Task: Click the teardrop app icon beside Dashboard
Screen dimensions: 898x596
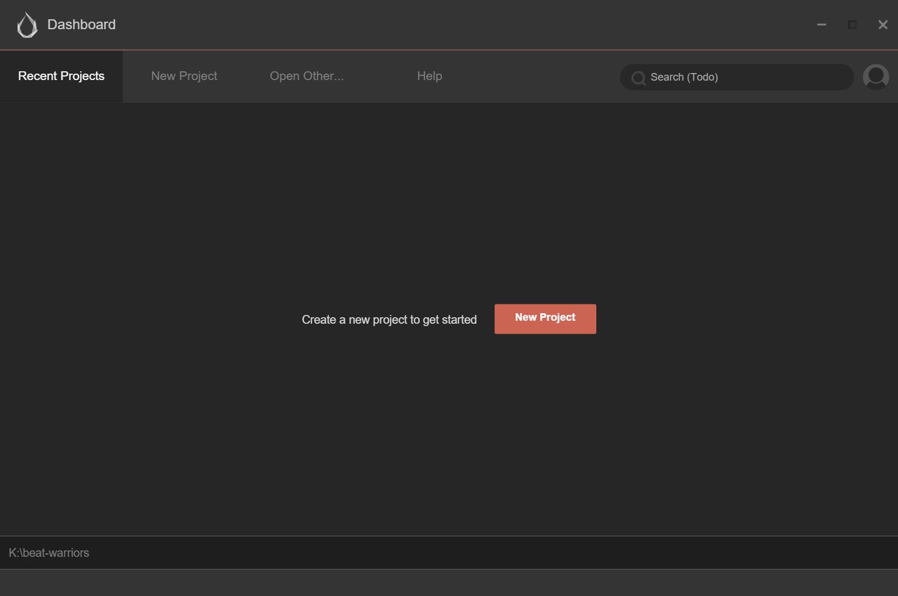Action: [x=26, y=25]
